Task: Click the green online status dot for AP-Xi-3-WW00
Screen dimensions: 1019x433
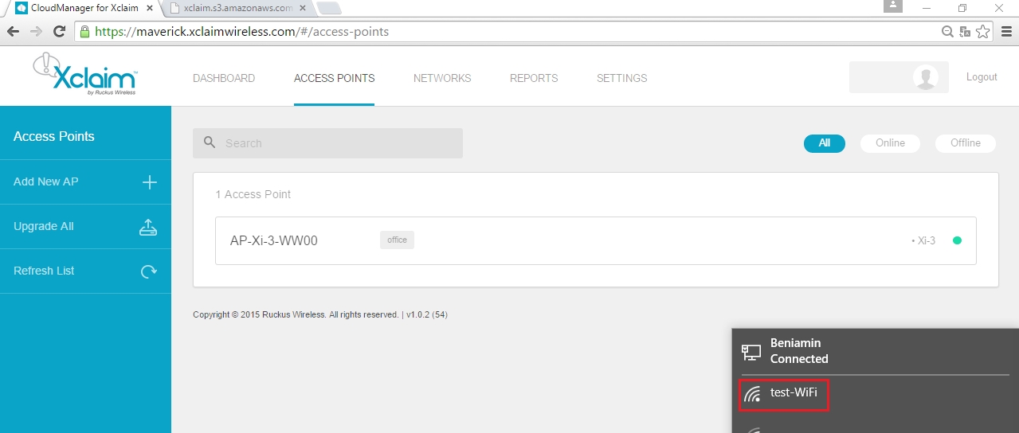Action: pos(957,240)
